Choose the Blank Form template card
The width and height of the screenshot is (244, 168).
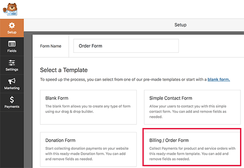[x=88, y=107]
